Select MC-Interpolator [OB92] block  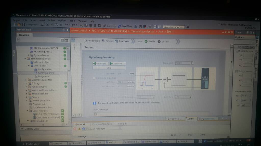pos(46,48)
